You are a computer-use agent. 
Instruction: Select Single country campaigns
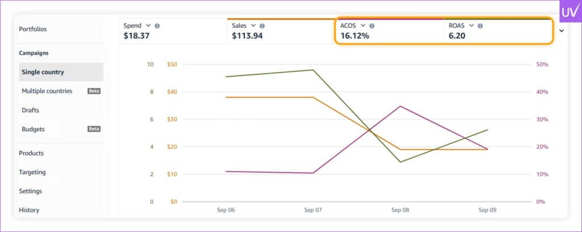click(43, 72)
